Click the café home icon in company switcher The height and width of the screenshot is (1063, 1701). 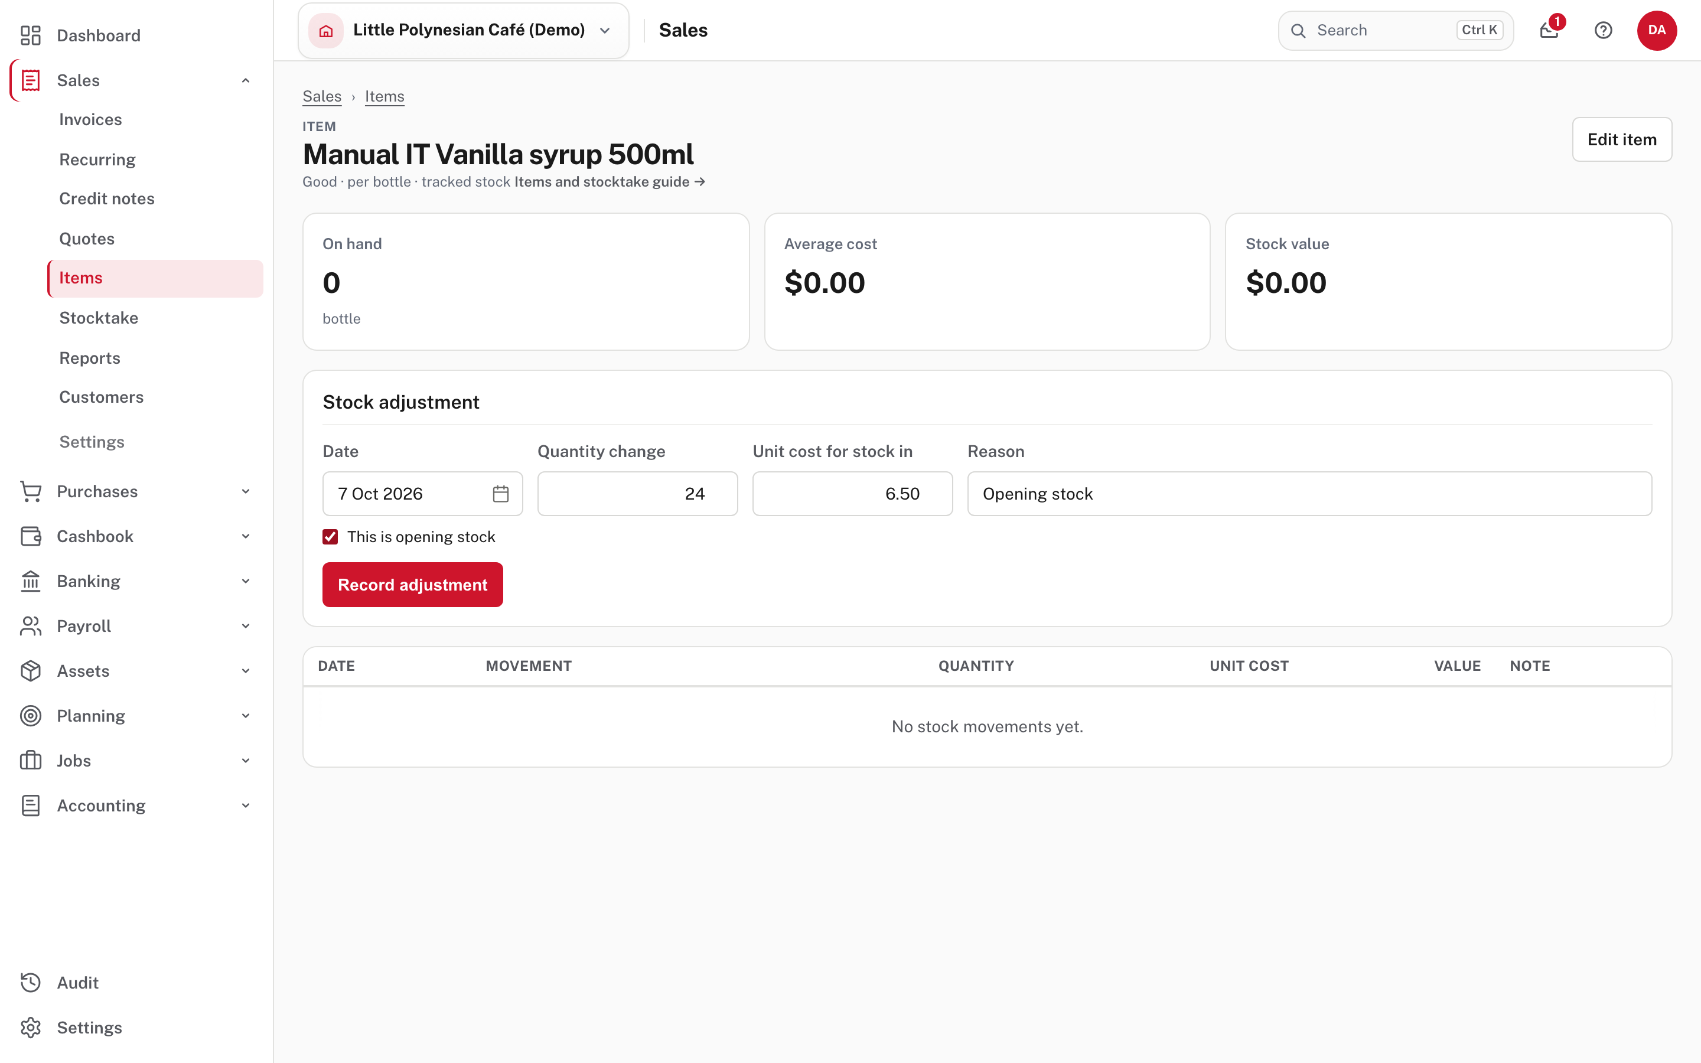[x=325, y=30]
